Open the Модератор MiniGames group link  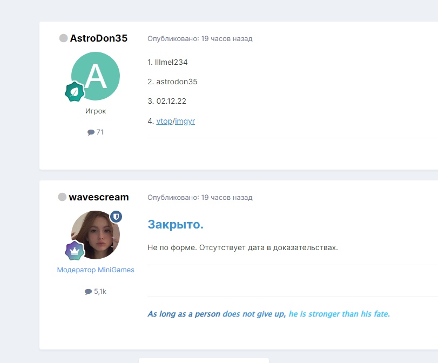click(x=96, y=270)
